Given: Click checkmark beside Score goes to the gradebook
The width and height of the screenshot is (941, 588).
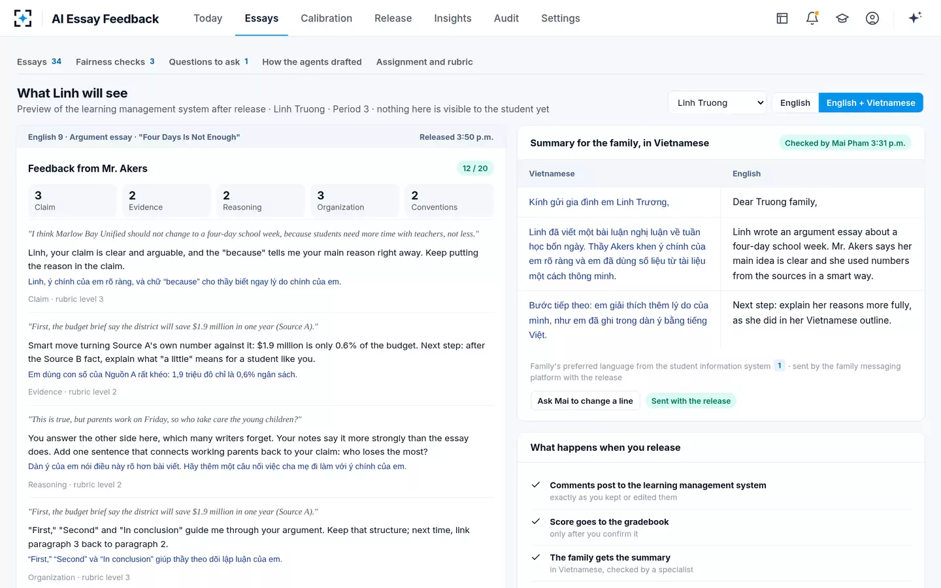Looking at the screenshot, I should tap(536, 521).
